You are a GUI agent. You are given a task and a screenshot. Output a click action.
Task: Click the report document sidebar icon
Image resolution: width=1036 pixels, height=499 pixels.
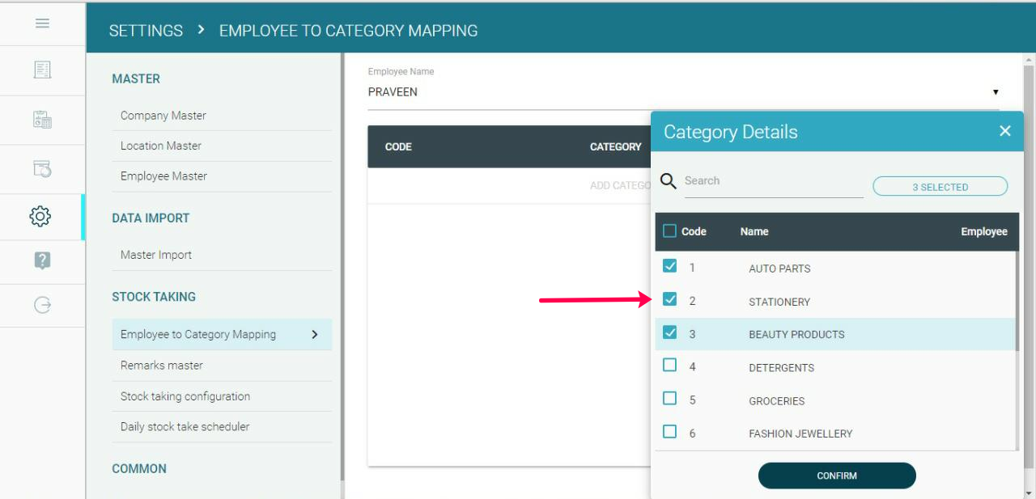click(42, 70)
